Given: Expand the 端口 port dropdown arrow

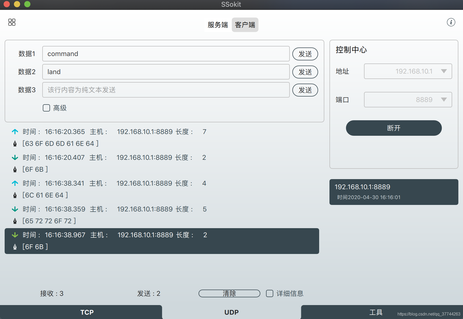Looking at the screenshot, I should (444, 100).
